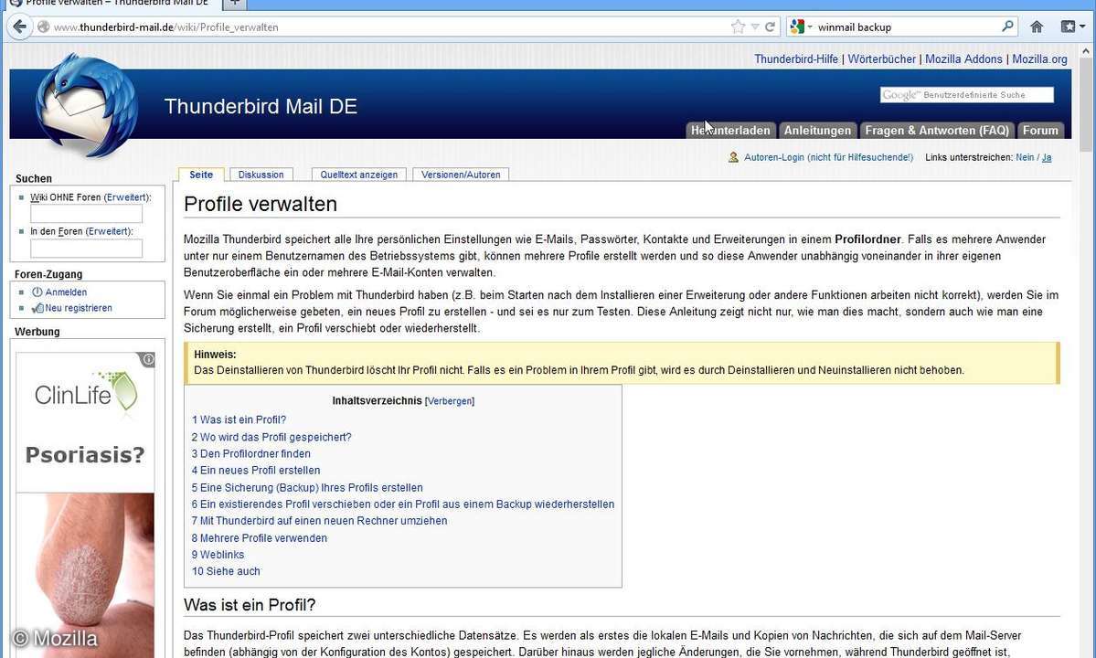The height and width of the screenshot is (658, 1096).
Task: Open the Wörterbücher link
Action: click(x=881, y=59)
